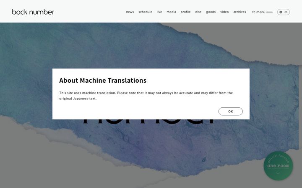Go to the live section

click(159, 12)
